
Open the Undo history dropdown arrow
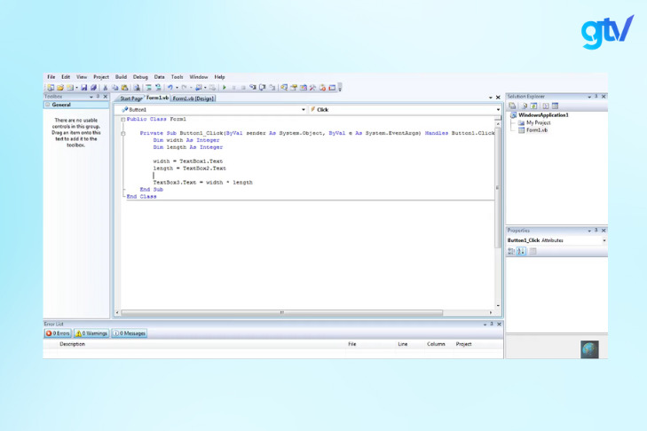(177, 88)
